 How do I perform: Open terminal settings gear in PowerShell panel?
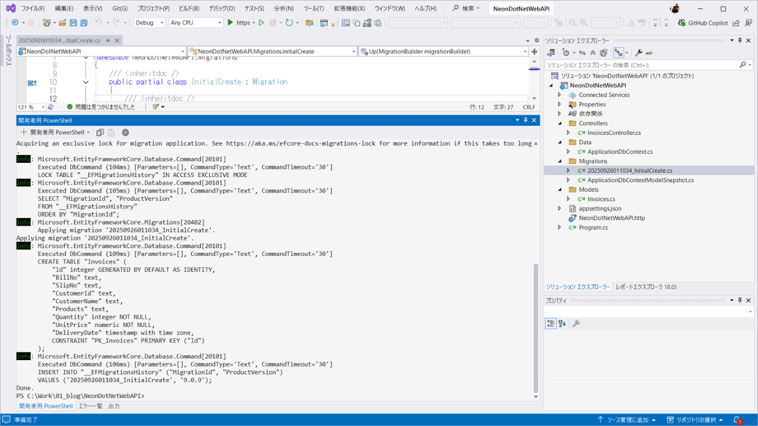125,133
